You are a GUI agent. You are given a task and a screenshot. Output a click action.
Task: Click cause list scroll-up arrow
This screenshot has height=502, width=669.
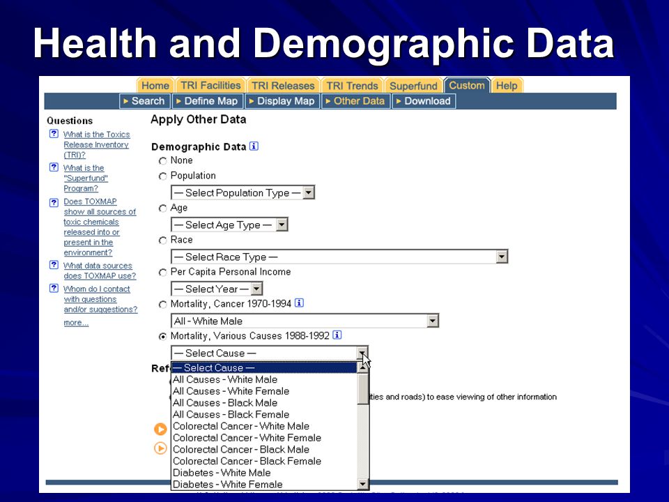[x=362, y=367]
